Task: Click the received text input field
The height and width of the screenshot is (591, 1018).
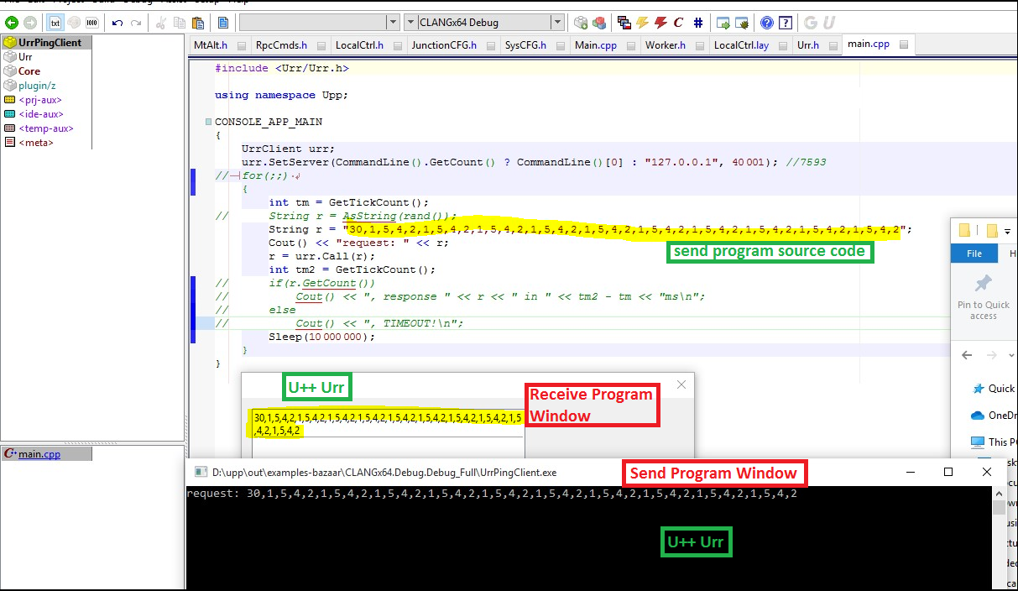Action: tap(386, 424)
